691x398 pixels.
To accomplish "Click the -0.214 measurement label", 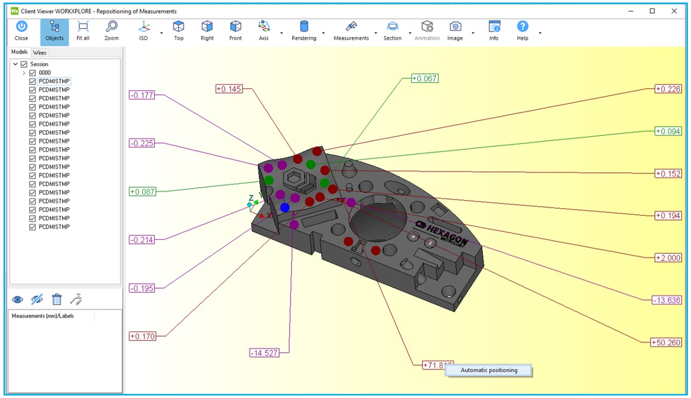I will tap(142, 240).
